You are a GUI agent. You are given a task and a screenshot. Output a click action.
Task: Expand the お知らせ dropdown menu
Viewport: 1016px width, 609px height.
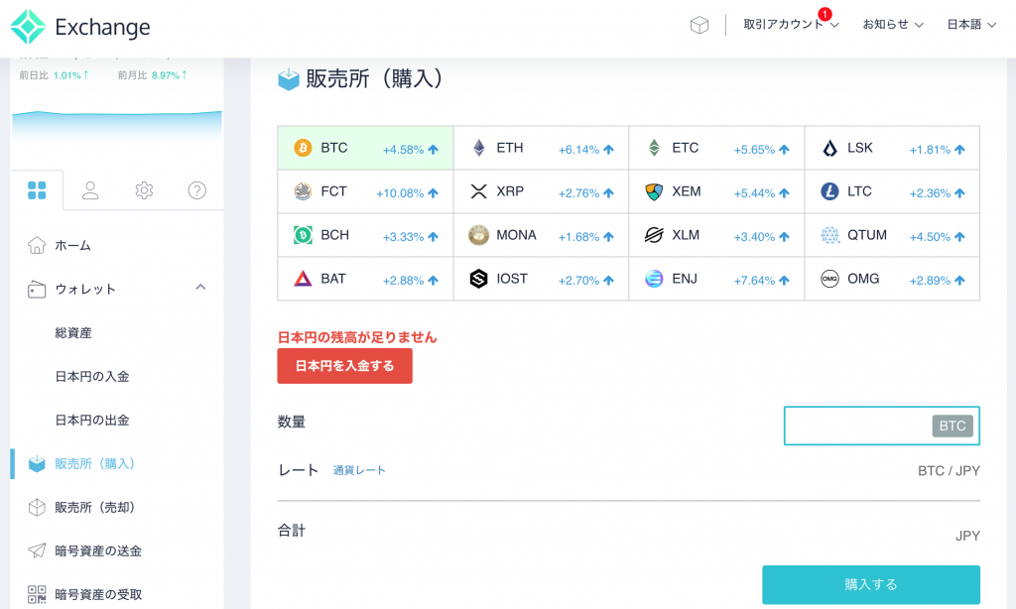[x=893, y=25]
